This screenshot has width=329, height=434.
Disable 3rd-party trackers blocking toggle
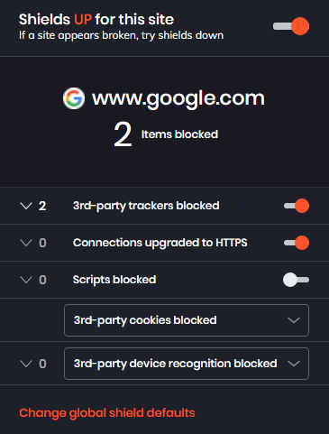pos(297,206)
